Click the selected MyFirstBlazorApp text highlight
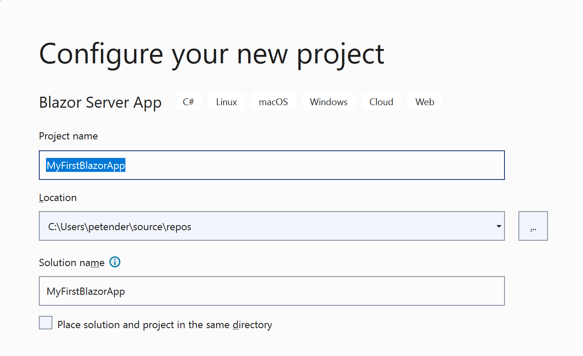Viewport: 583px width, 356px height. (86, 165)
